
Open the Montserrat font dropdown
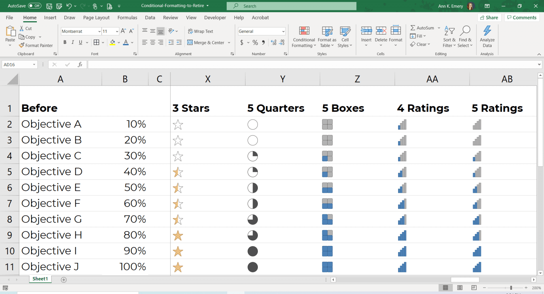click(100, 31)
